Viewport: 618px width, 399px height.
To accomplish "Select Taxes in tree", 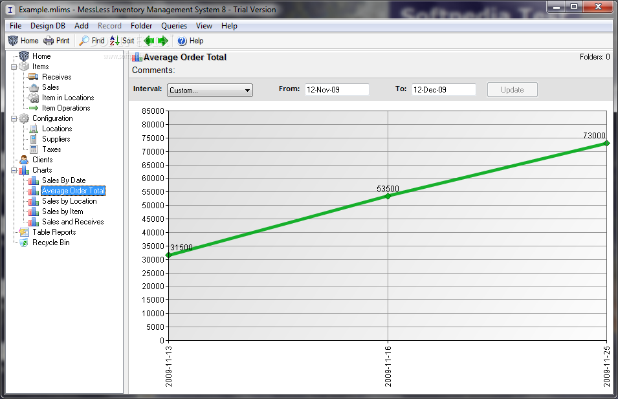I will (x=52, y=149).
